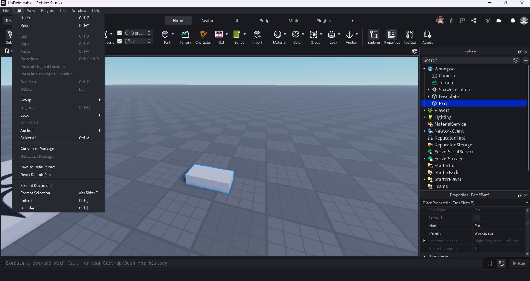530x281 pixels.
Task: Open the GUI insert tool
Action: tap(219, 35)
